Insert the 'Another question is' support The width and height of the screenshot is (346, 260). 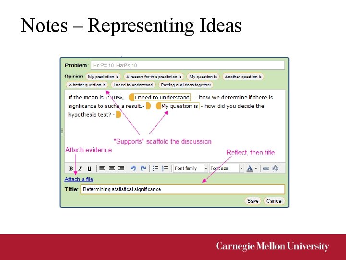[x=243, y=77]
